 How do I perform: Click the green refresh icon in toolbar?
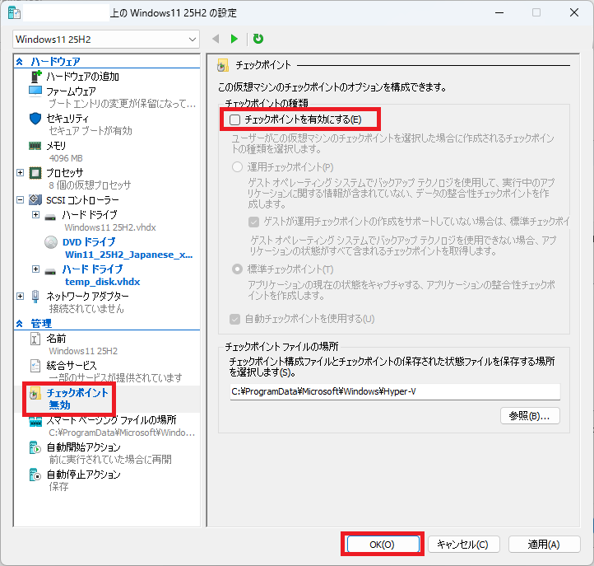point(258,39)
